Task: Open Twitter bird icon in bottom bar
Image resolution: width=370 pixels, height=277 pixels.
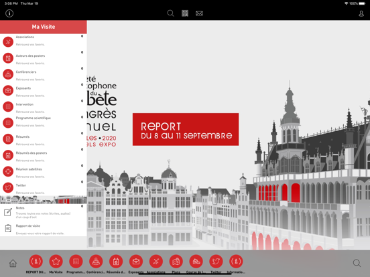Action: (x=216, y=261)
